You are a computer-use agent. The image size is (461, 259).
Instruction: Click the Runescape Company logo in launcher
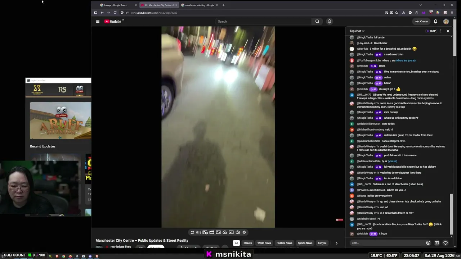point(37,90)
